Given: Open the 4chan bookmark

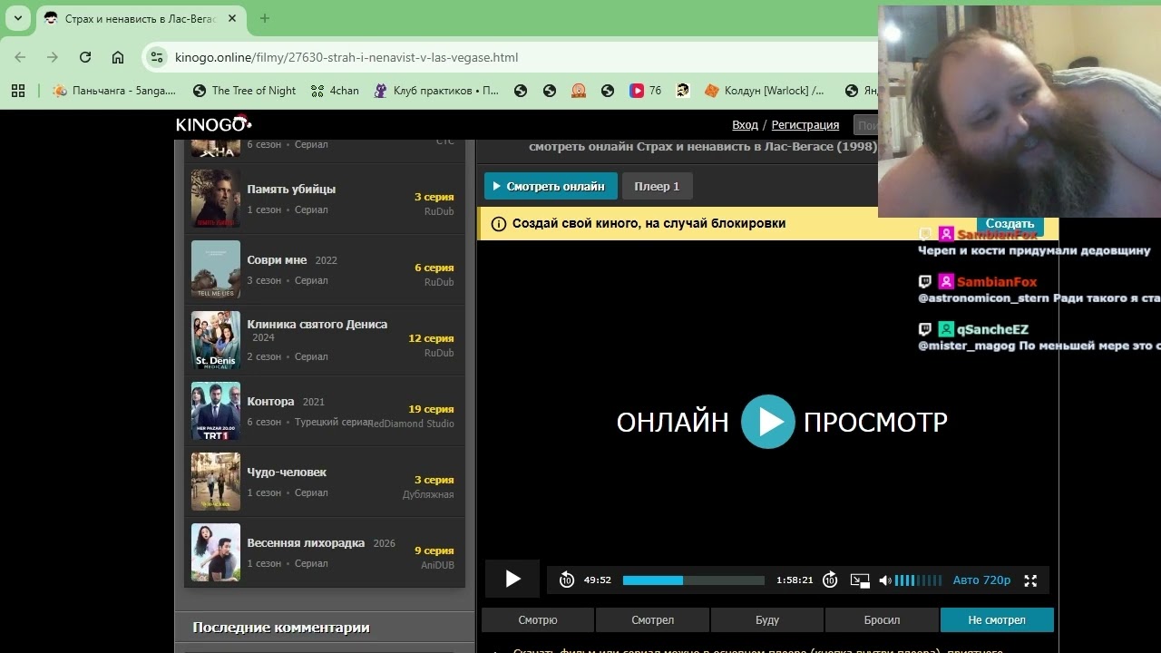Looking at the screenshot, I should click(335, 91).
